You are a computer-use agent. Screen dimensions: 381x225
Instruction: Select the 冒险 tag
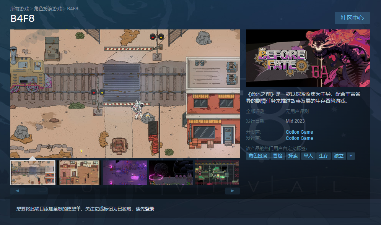(x=278, y=156)
